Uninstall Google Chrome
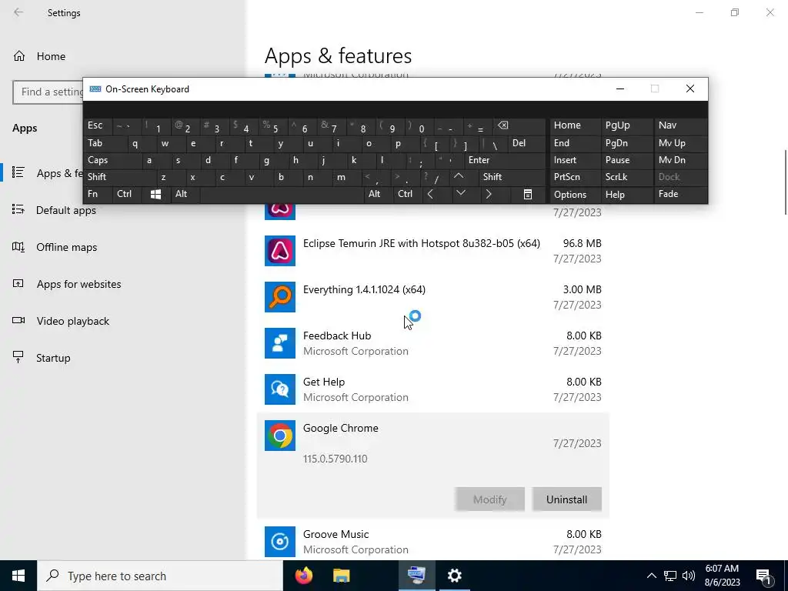 click(567, 499)
